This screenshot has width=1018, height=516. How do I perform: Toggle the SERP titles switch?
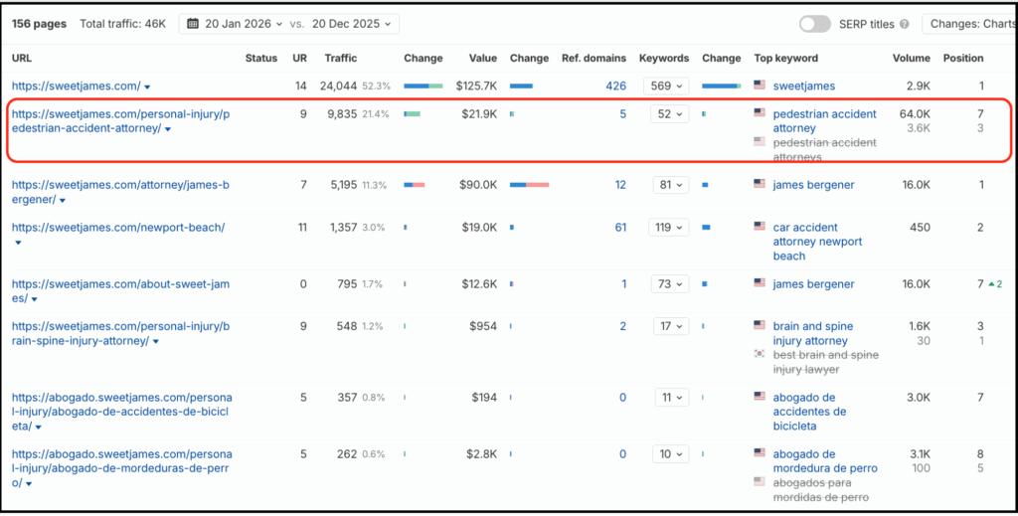point(815,24)
